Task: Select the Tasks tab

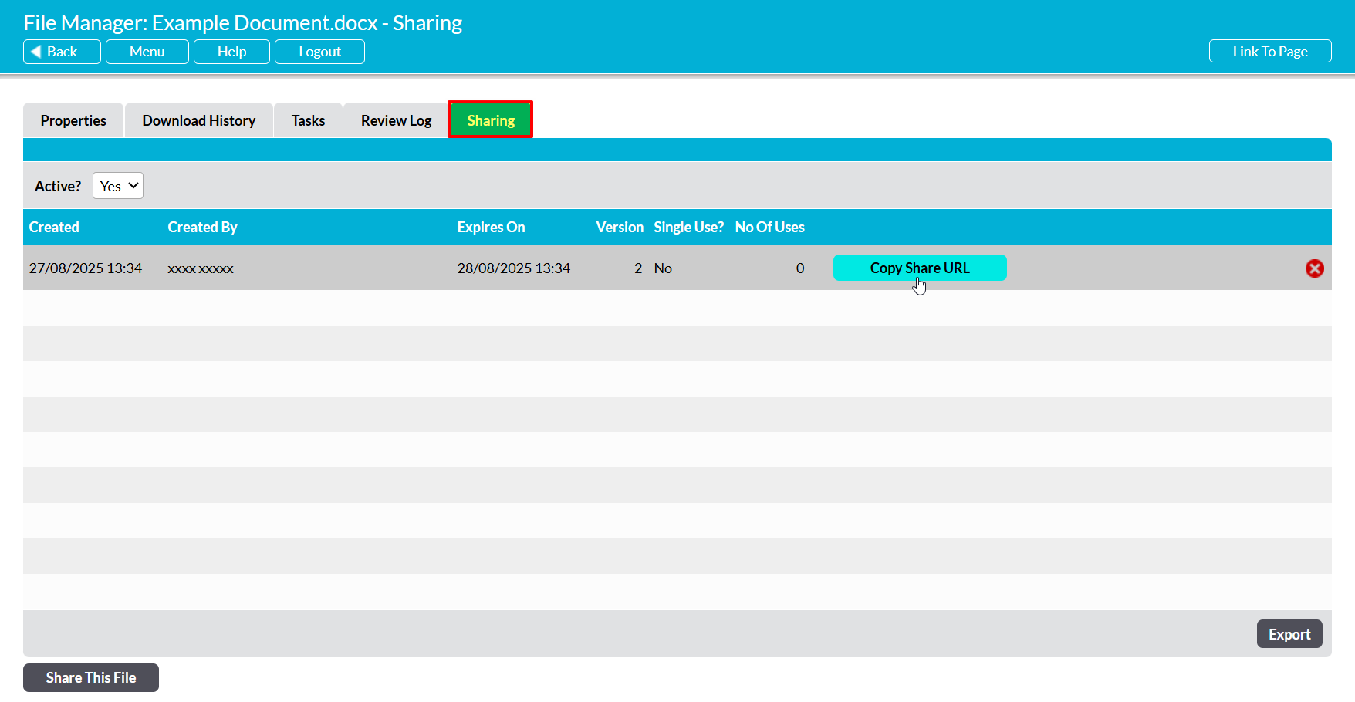Action: point(308,120)
